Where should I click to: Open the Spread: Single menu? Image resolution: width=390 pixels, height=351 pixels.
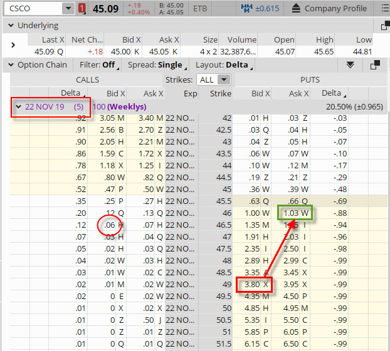point(158,65)
